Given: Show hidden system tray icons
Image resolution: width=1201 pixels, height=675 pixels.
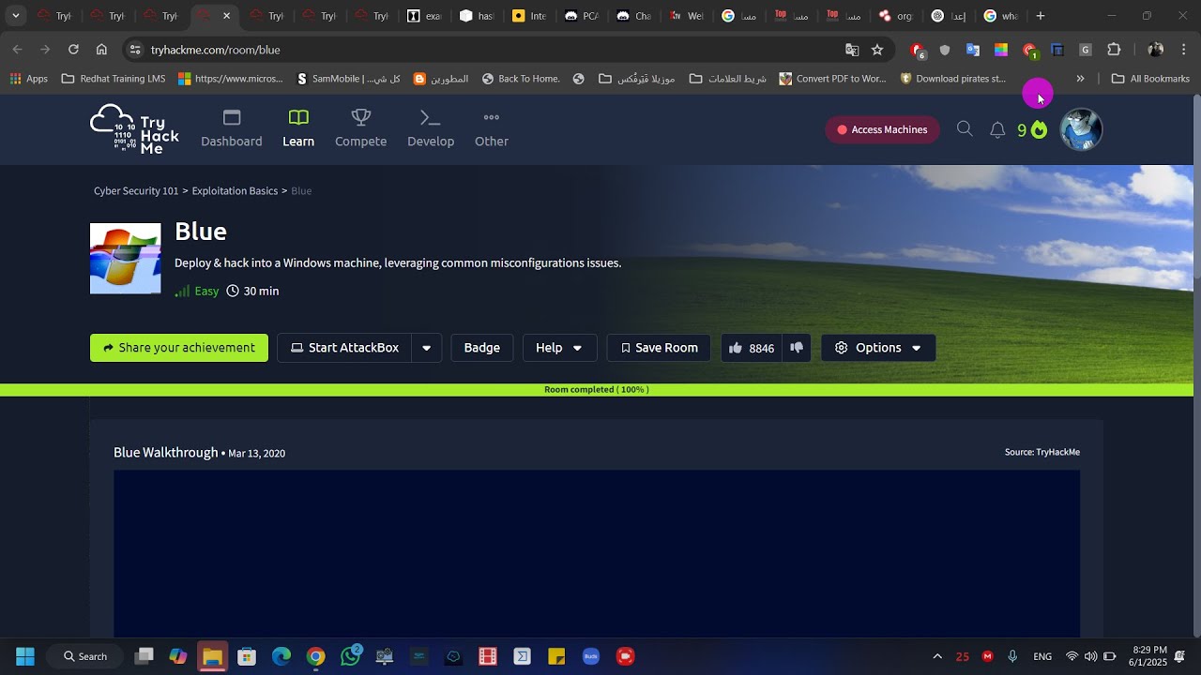Looking at the screenshot, I should pos(936,656).
